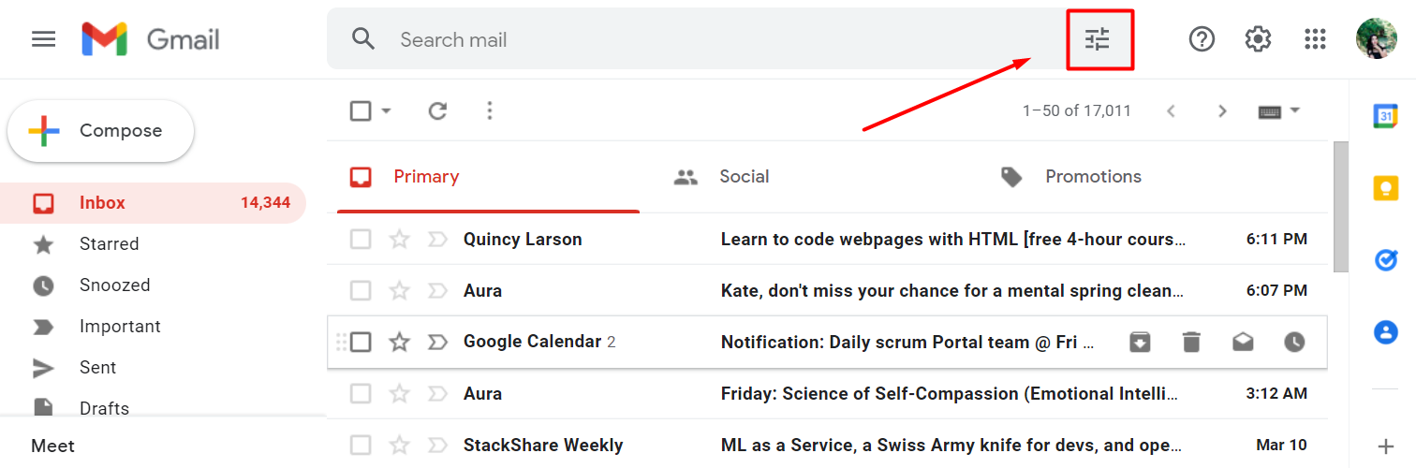1416x468 pixels.
Task: Get add-ons plus icon
Action: tap(1386, 446)
